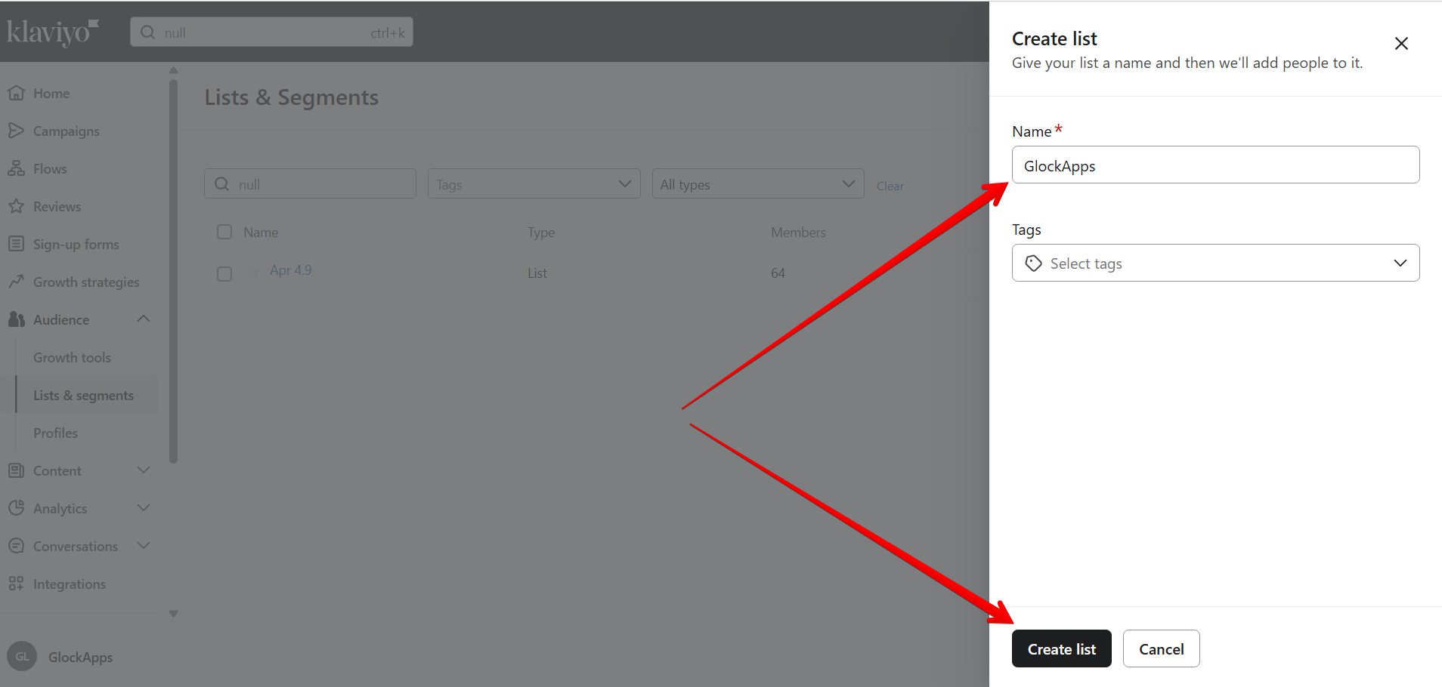Image resolution: width=1442 pixels, height=687 pixels.
Task: Click the tag icon in Select tags field
Action: 1033,263
